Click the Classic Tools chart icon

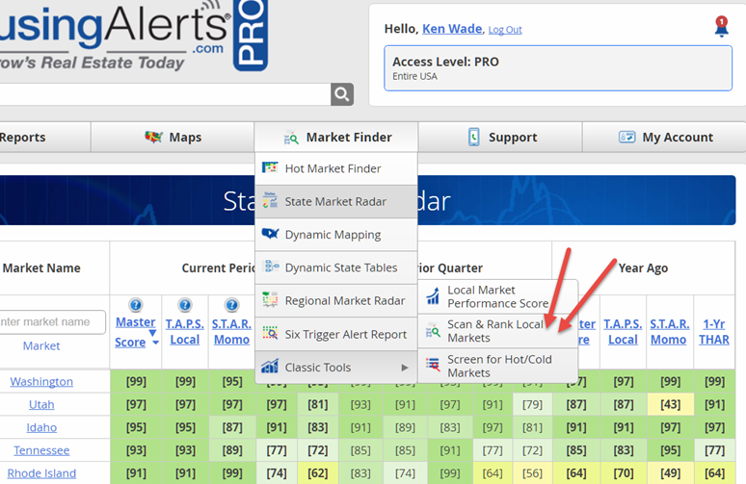tap(270, 366)
